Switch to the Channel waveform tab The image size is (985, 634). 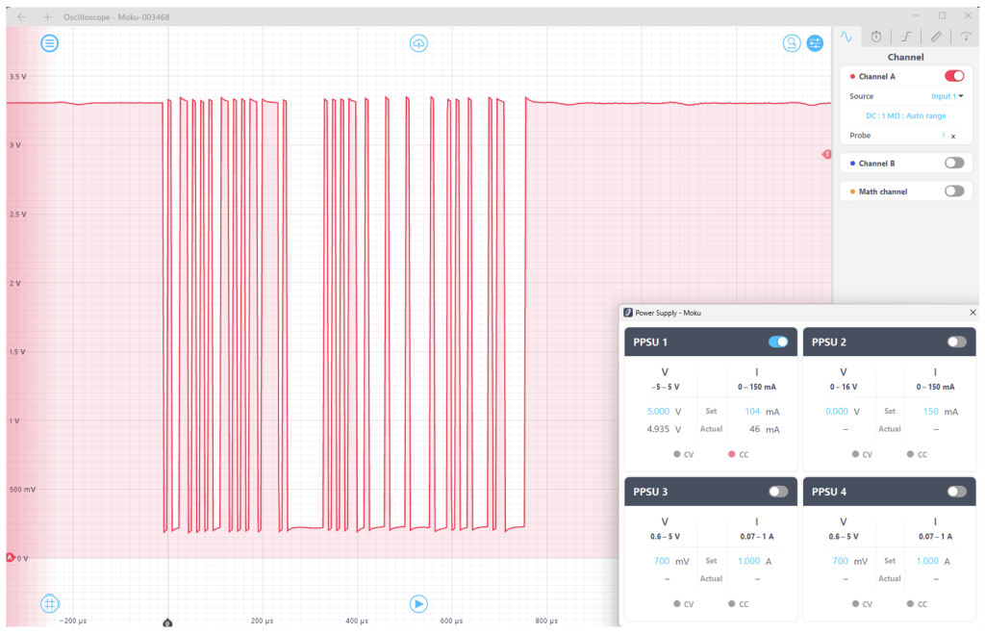click(x=846, y=38)
